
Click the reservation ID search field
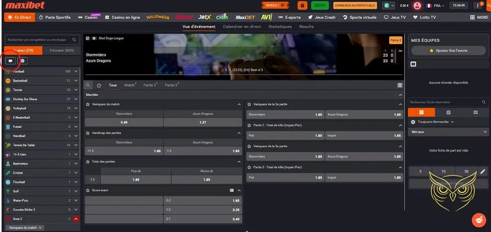(448, 102)
